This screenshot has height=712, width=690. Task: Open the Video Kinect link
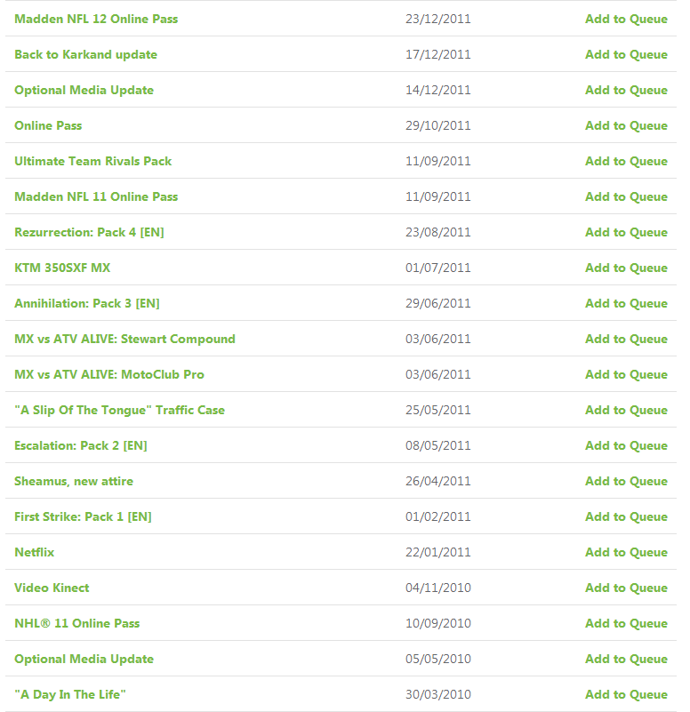[x=52, y=588]
